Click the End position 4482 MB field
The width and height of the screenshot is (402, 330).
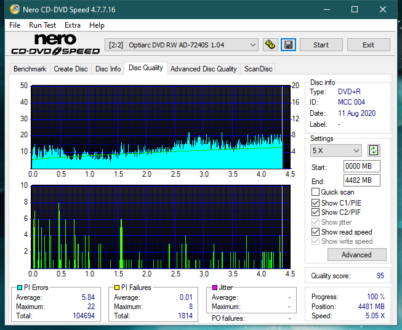coord(361,180)
